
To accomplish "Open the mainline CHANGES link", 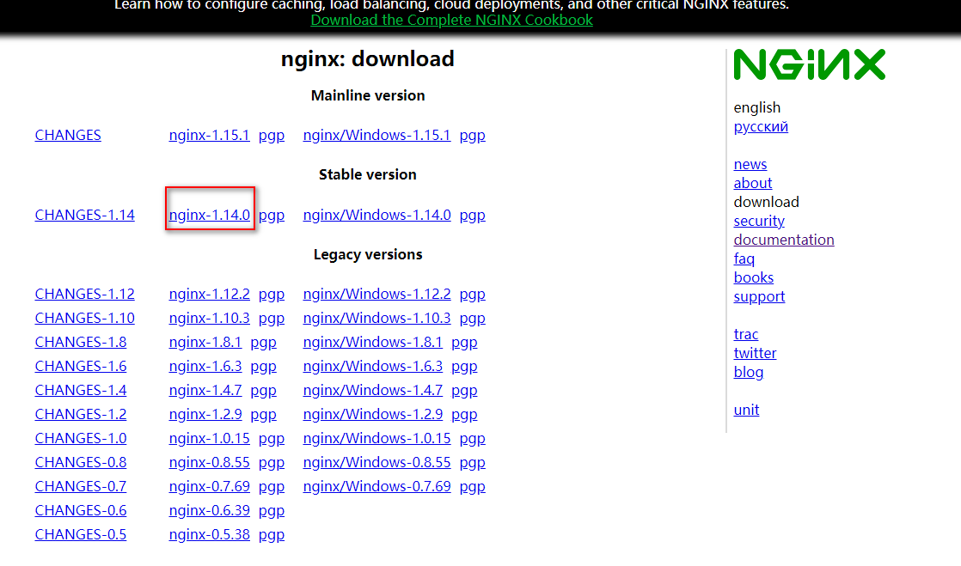I will pos(68,136).
